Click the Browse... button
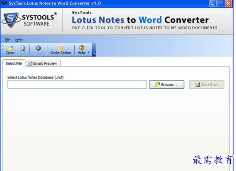 (166, 84)
